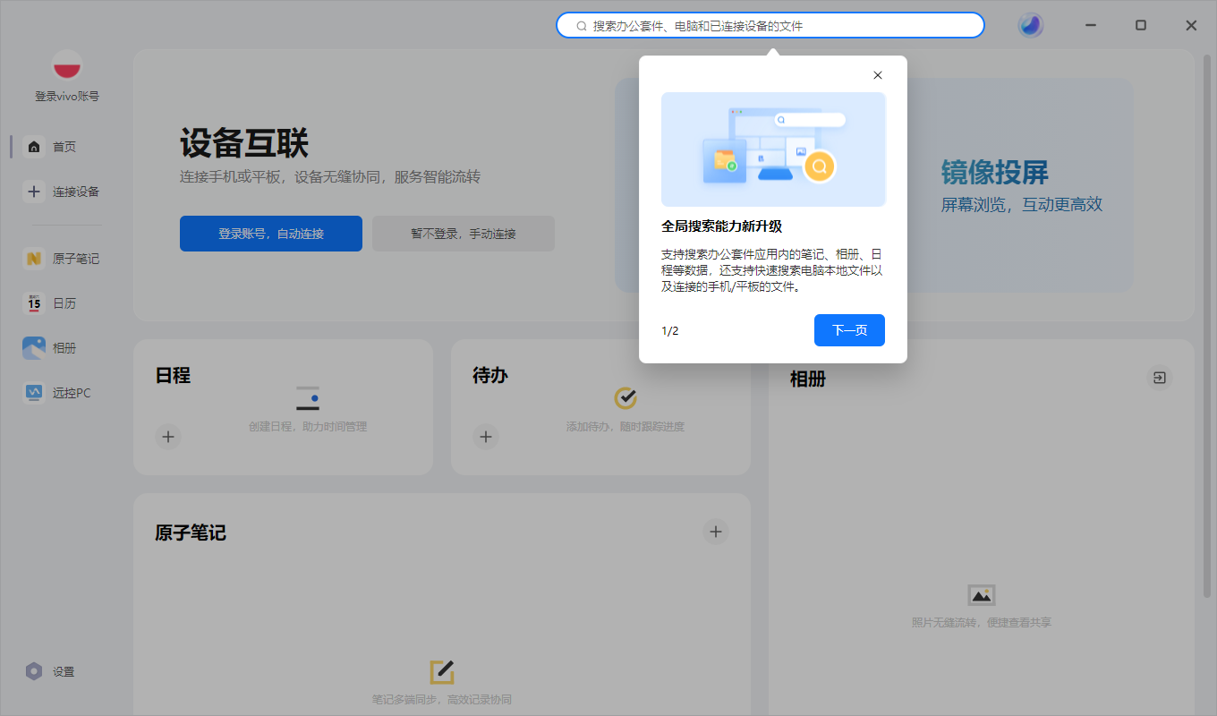This screenshot has width=1217, height=716.
Task: Select 原子笔记 label in sidebar
Action: 76,259
